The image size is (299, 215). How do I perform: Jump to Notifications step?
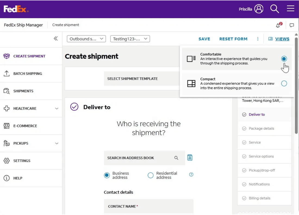pos(264,184)
